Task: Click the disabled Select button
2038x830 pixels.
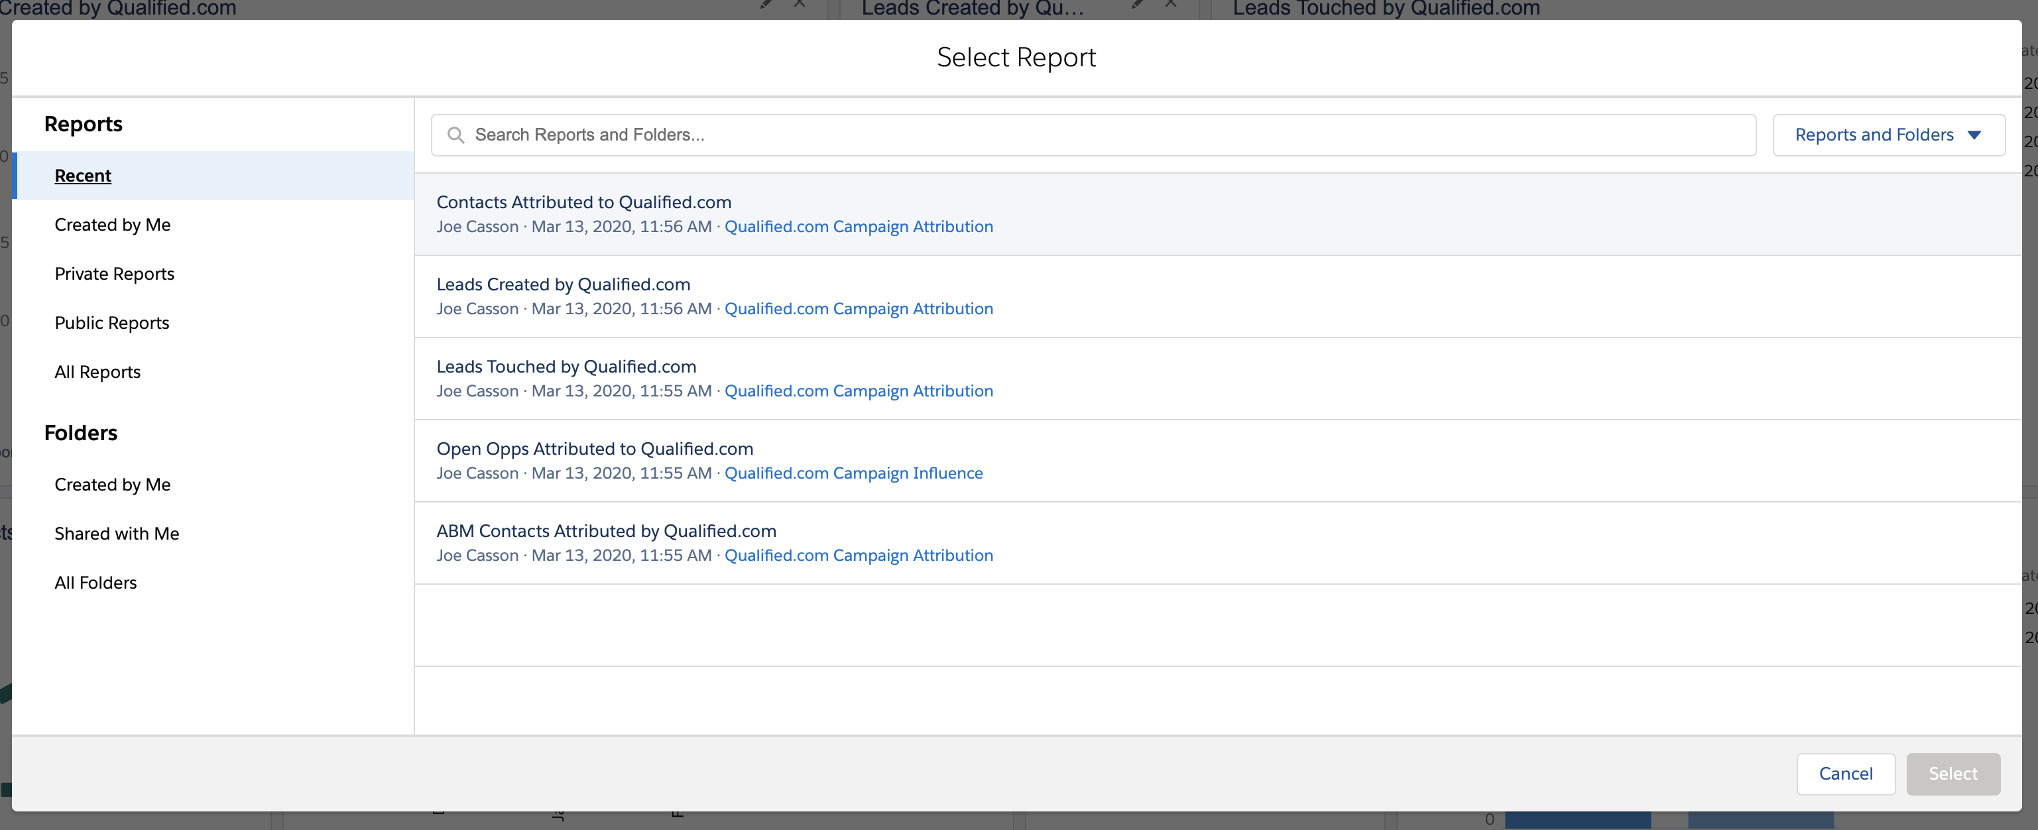Action: pos(1952,774)
